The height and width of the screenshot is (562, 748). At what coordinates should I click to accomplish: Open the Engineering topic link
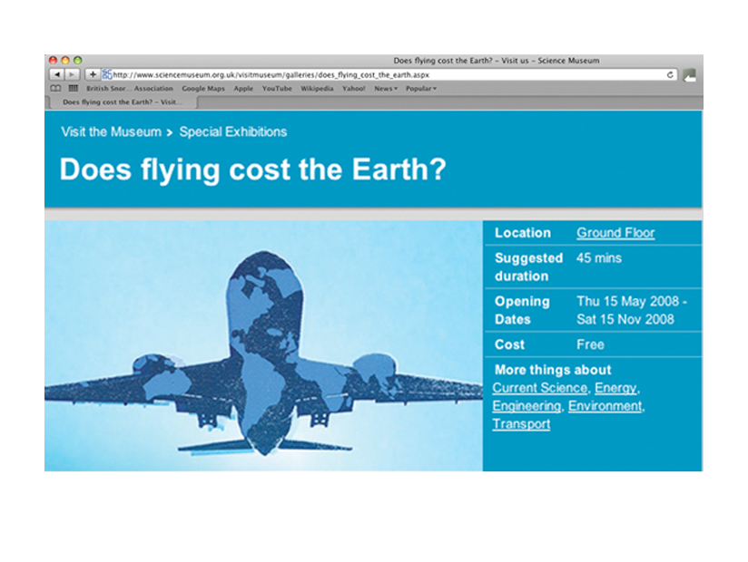pos(527,406)
